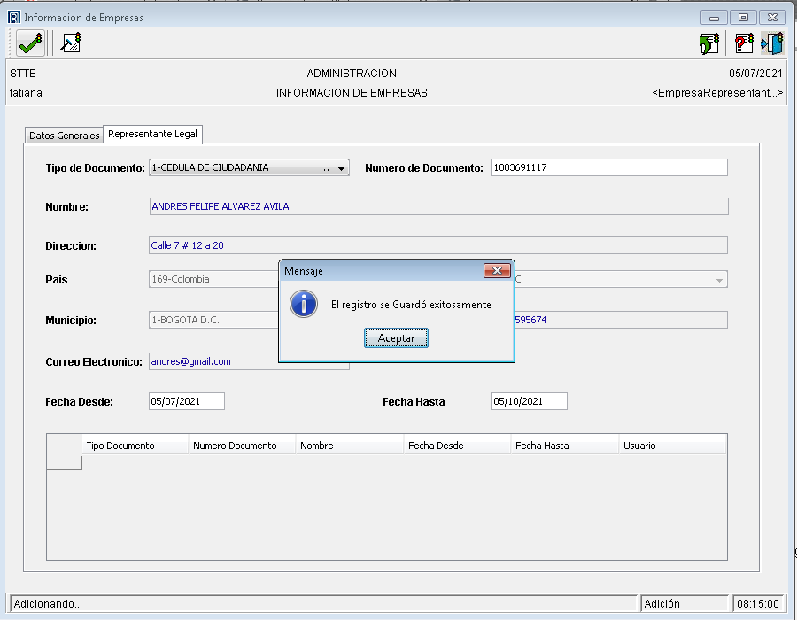
Task: Click the Nombre column header in grid
Action: click(x=350, y=446)
